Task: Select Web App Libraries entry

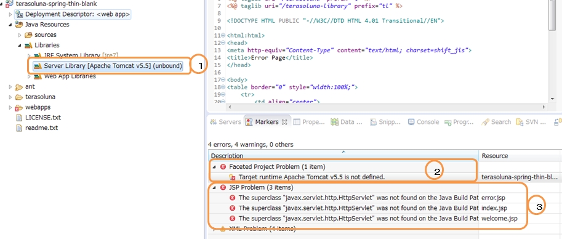Action: point(70,76)
